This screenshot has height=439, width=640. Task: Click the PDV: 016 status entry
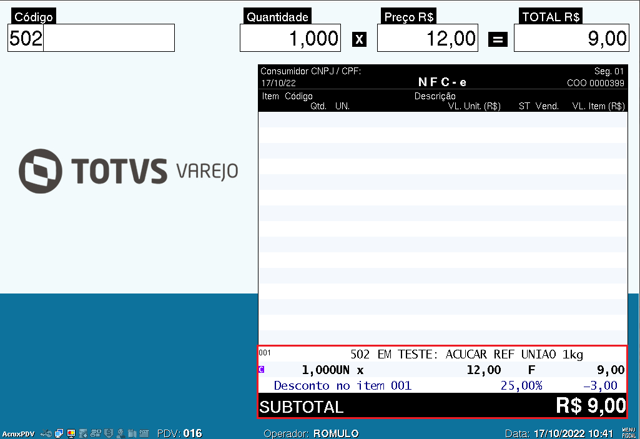(180, 433)
